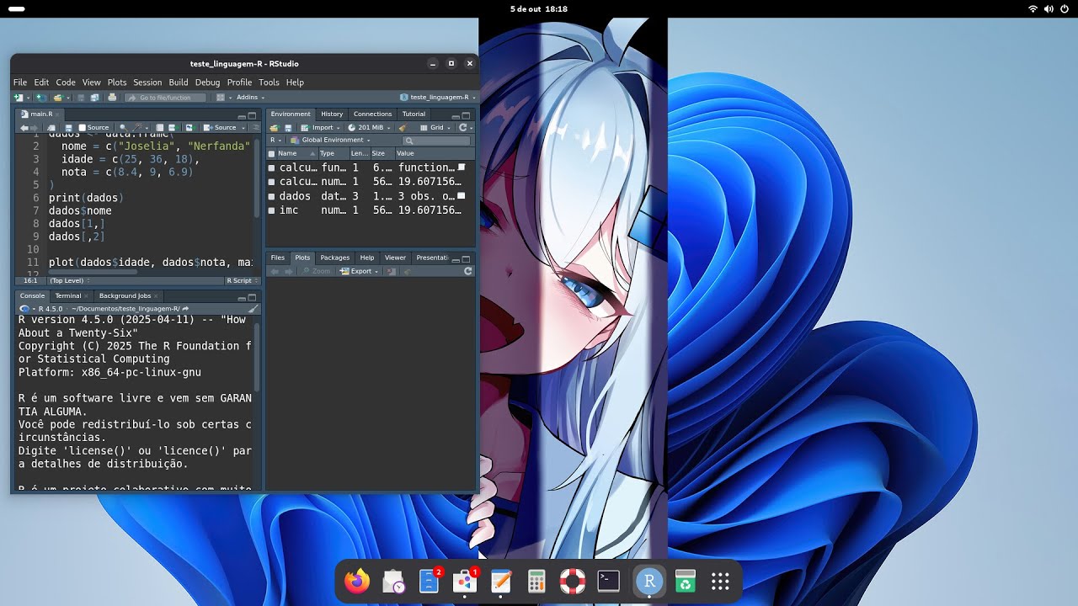Load workspace with the Environment folder icon
This screenshot has width=1078, height=606.
click(x=275, y=128)
